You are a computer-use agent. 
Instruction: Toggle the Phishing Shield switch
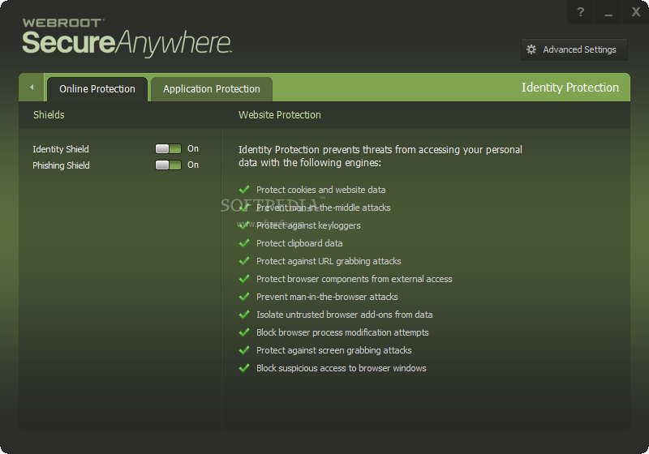(168, 165)
